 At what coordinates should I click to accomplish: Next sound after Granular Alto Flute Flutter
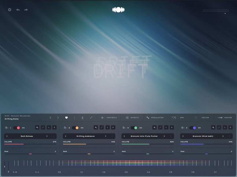point(164,136)
